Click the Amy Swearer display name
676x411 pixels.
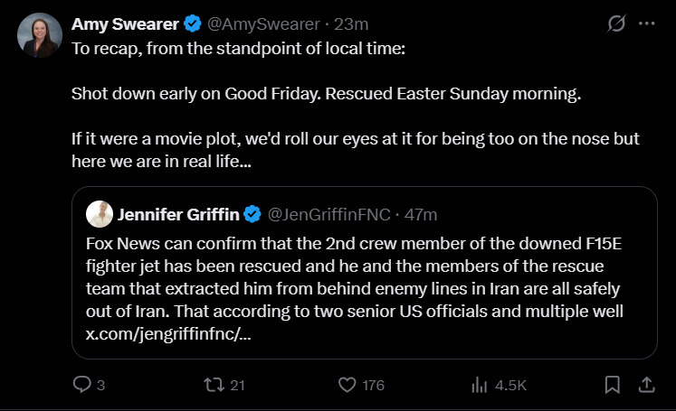coord(125,24)
